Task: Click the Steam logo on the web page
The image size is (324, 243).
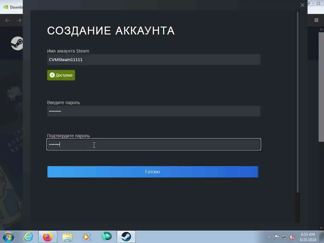Action: (x=17, y=43)
